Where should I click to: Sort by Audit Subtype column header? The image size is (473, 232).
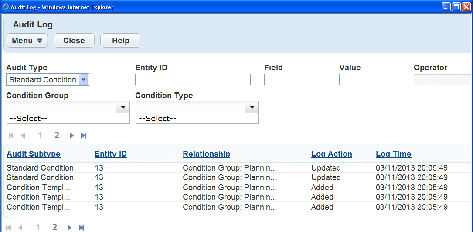tap(34, 154)
